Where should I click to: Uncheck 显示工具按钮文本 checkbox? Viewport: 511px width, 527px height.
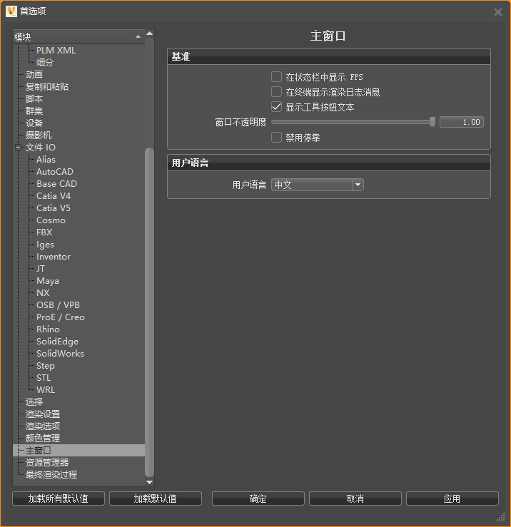[276, 107]
